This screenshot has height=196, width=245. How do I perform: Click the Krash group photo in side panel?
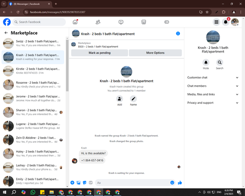coord(213,37)
